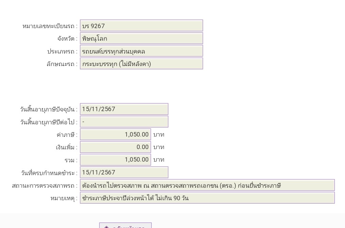345x228 pixels.
Task: Click the tax fee field ค่าภาษี
Action: click(x=115, y=134)
